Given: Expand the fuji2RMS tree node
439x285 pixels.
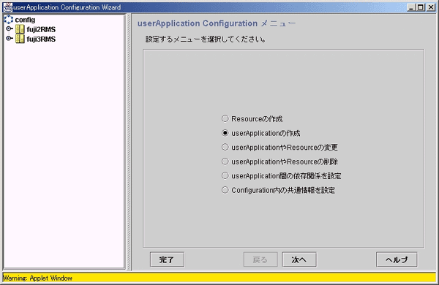Looking at the screenshot, I should [x=10, y=28].
